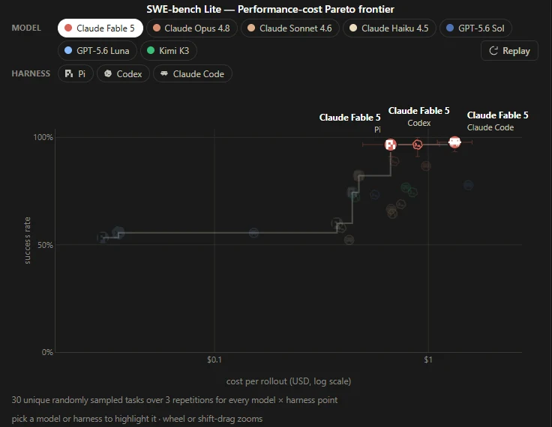Click the MODEL filter row label
Image resolution: width=552 pixels, height=427 pixels.
click(26, 28)
